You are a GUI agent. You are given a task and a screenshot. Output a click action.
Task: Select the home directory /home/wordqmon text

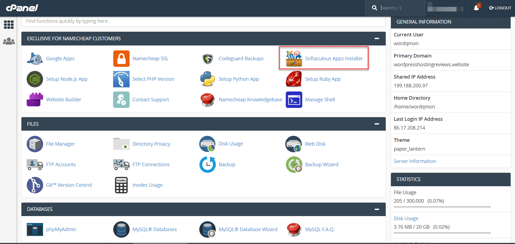click(x=414, y=107)
